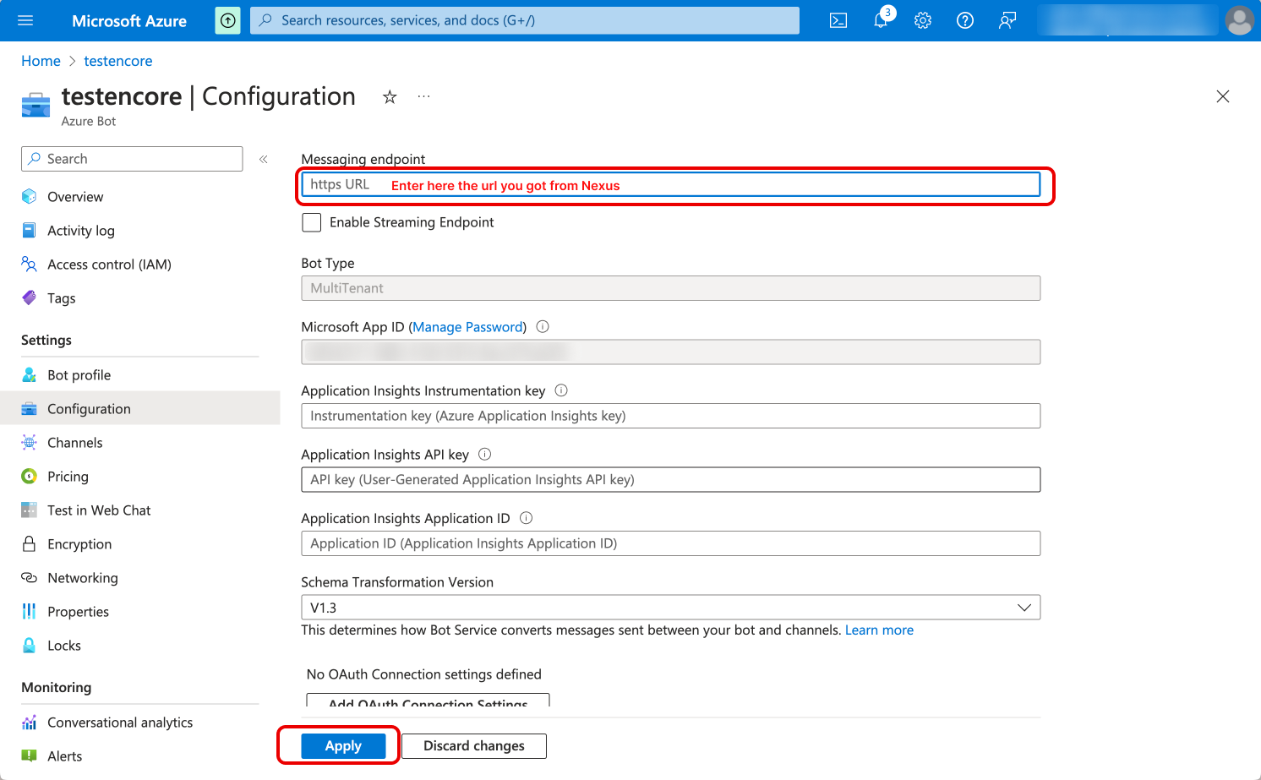This screenshot has width=1261, height=780.
Task: Click the upgrade arrow icon beside Microsoft Azure
Action: tap(228, 20)
